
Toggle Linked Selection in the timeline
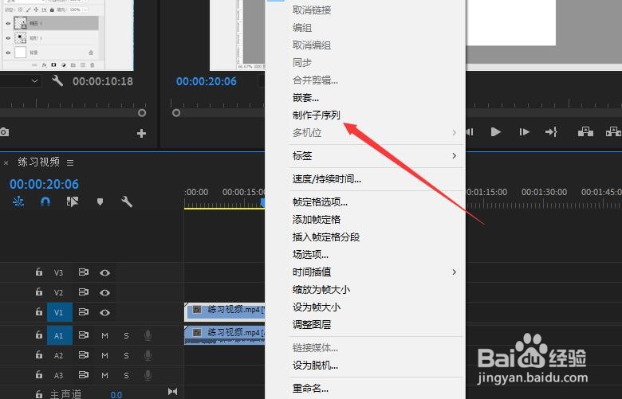pos(73,202)
